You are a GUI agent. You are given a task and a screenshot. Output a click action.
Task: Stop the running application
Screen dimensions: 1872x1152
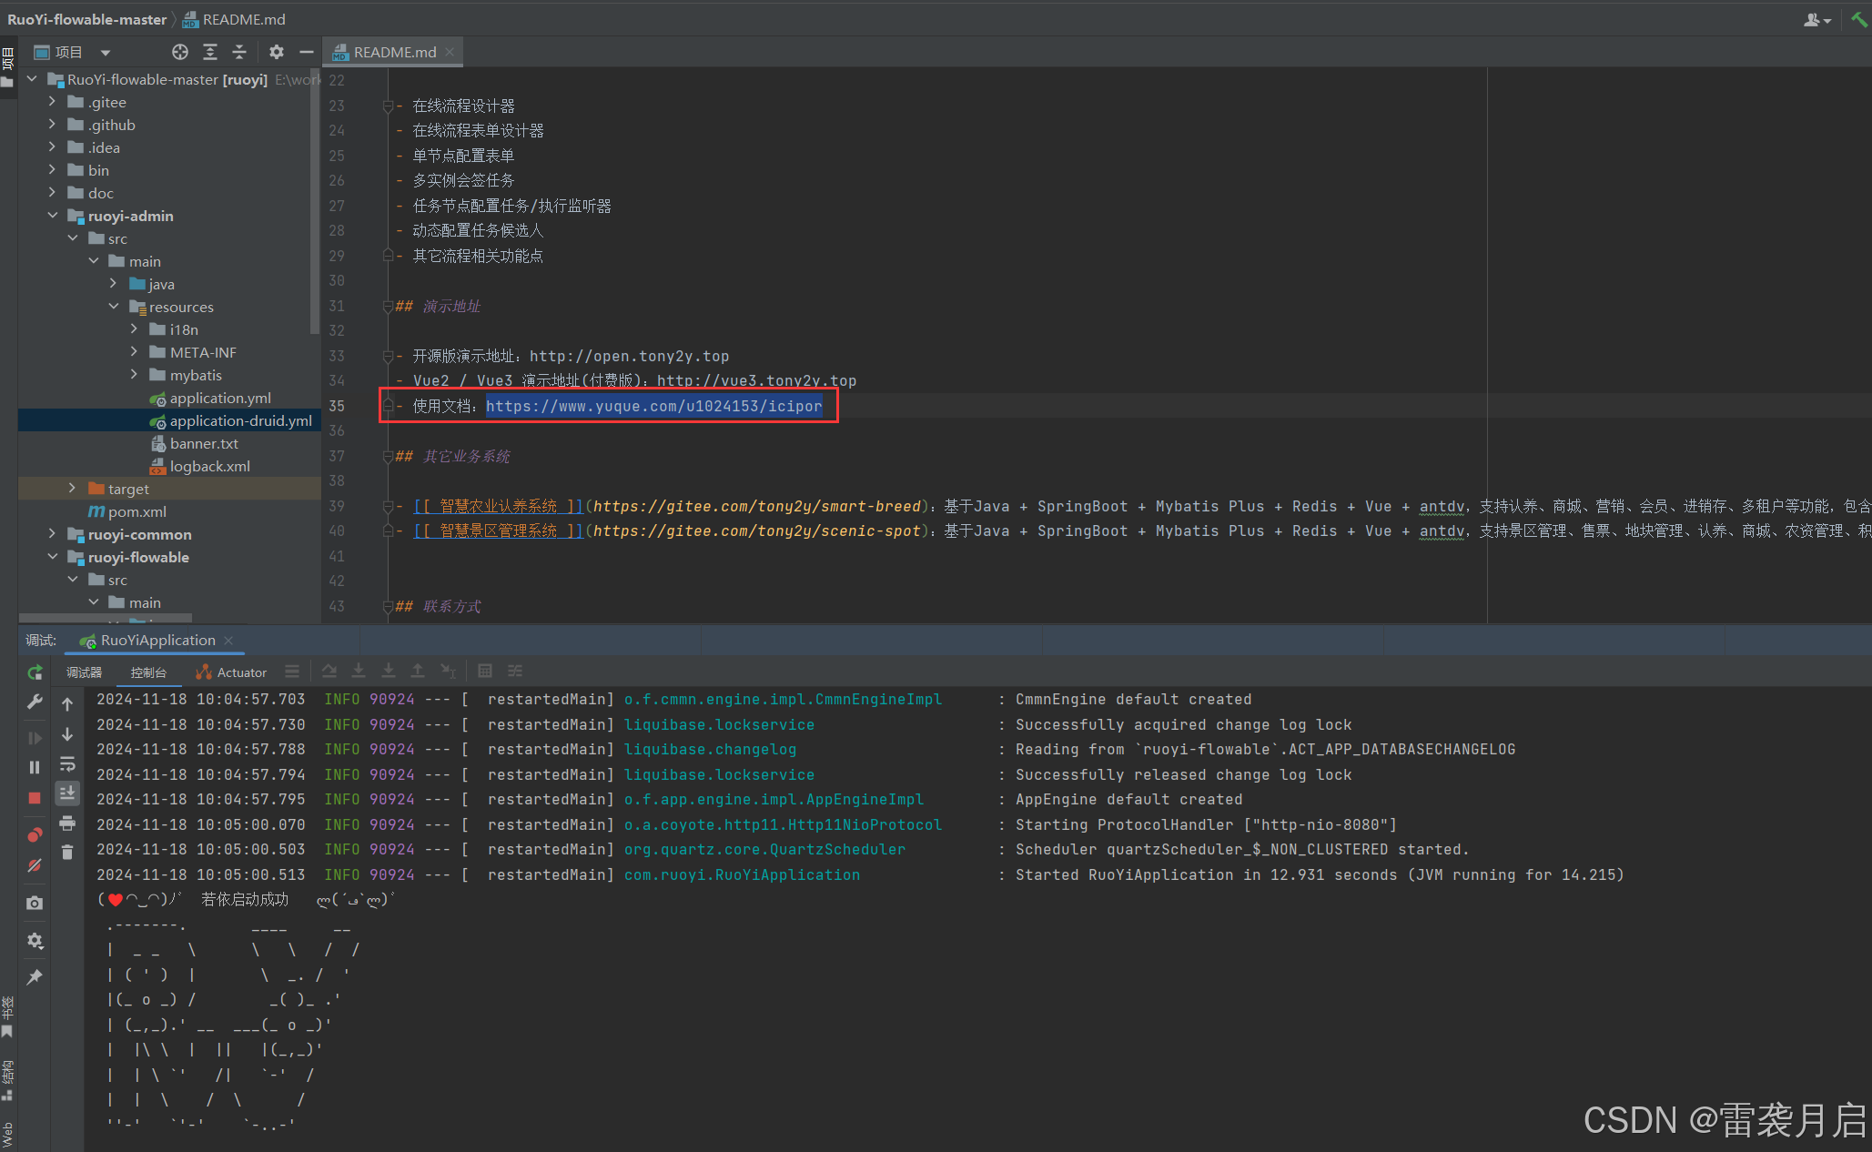35,796
